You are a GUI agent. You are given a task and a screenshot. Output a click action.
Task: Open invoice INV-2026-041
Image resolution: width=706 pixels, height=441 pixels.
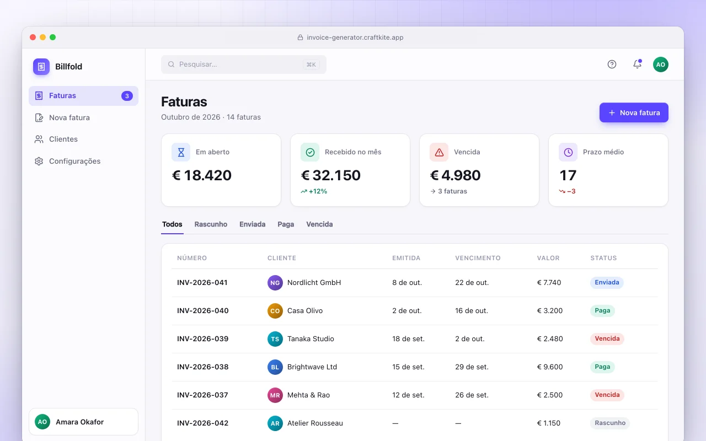(414, 283)
